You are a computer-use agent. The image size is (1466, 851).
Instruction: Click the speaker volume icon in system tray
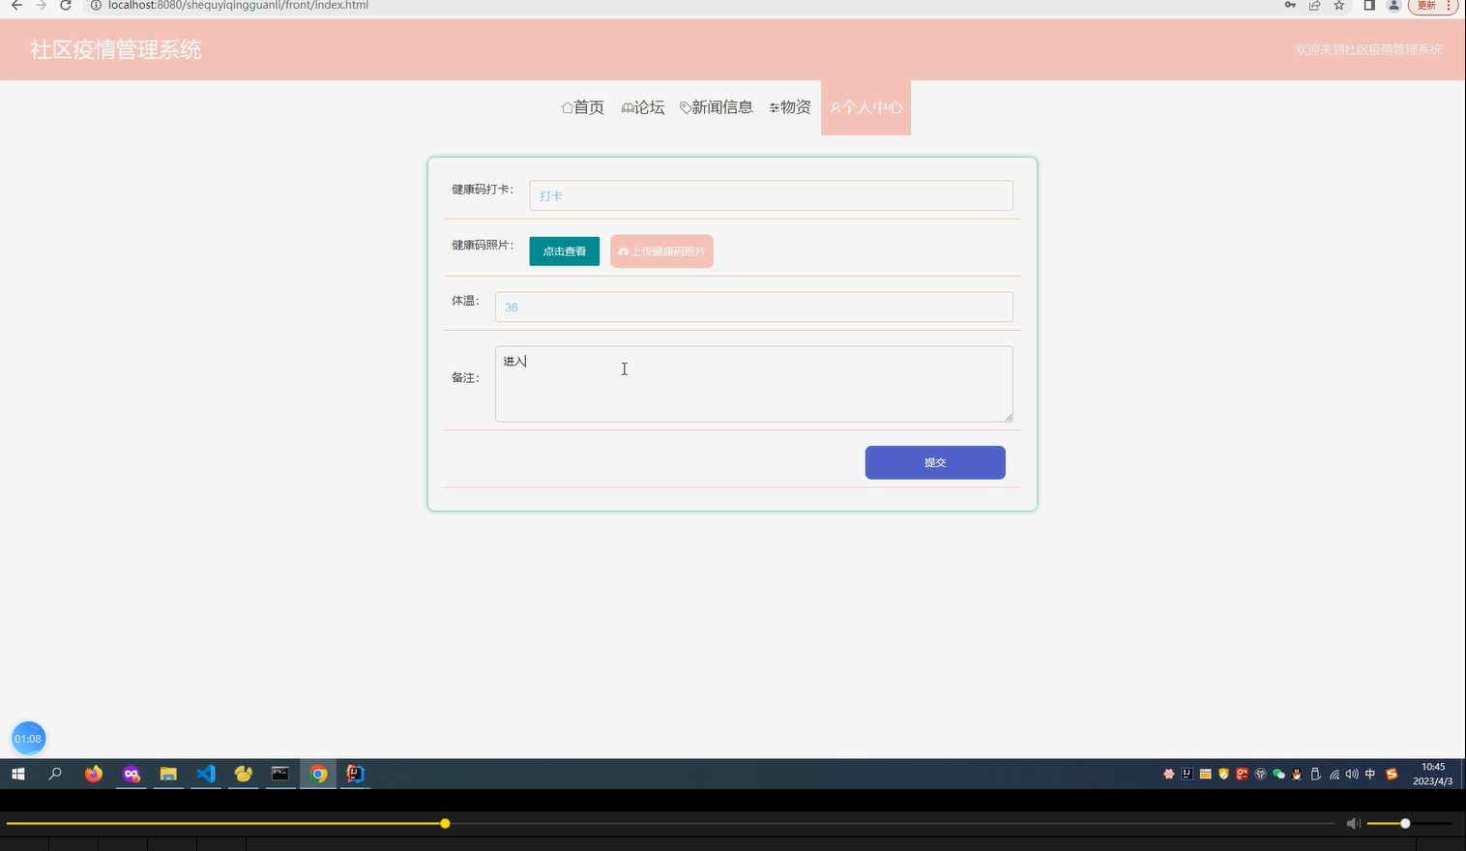pyautogui.click(x=1352, y=774)
